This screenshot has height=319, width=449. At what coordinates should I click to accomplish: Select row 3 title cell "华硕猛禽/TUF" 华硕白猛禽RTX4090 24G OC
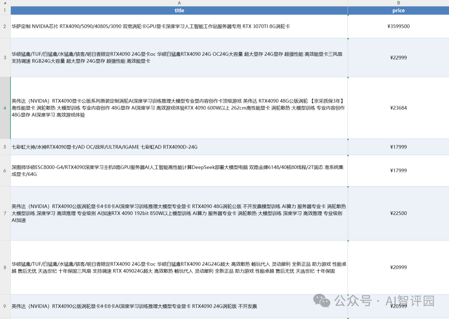click(179, 57)
